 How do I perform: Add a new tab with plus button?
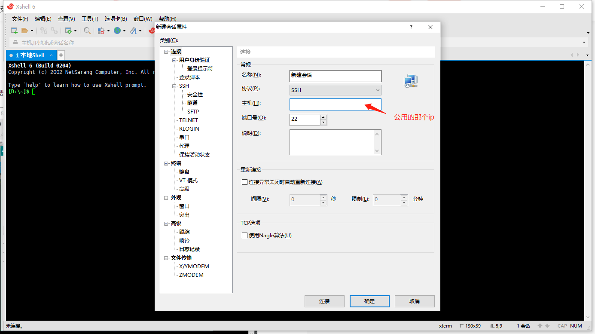(61, 55)
